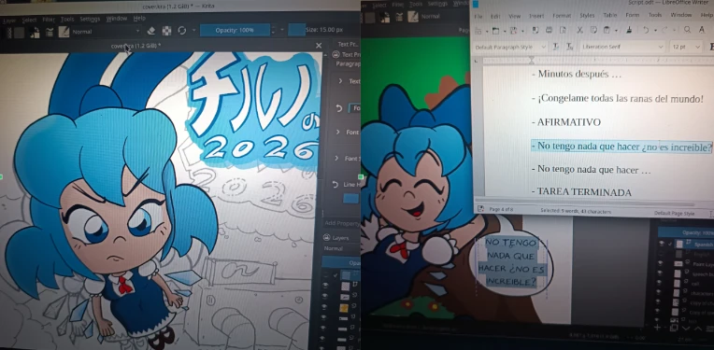Click 'Default Page Style' in Writer status bar
Screen dimensions: 714x350
[x=674, y=213]
